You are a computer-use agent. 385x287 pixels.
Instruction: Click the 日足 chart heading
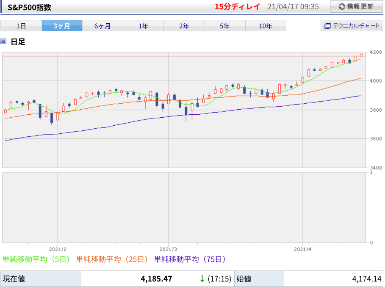[18, 42]
